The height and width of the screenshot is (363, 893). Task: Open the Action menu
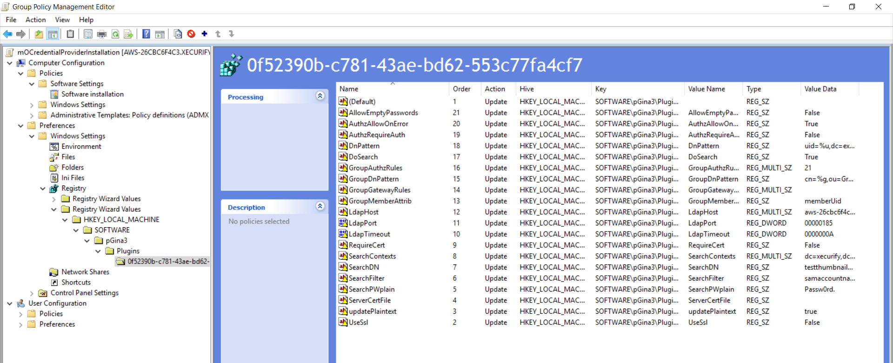pyautogui.click(x=35, y=20)
